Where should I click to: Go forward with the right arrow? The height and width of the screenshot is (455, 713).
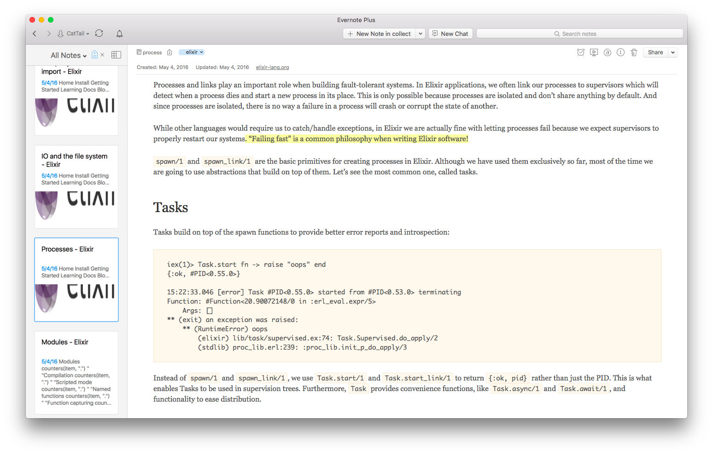point(48,34)
